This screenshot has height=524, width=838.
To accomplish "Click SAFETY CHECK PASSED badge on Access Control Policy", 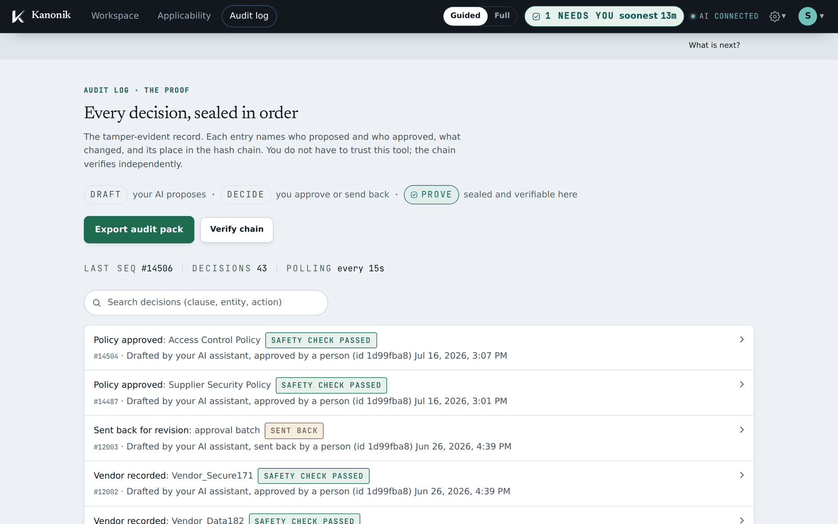I will (321, 341).
